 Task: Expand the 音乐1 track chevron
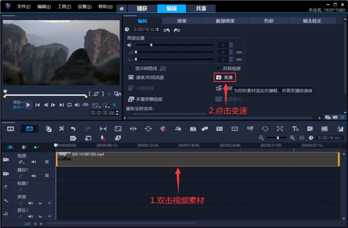click(40, 216)
